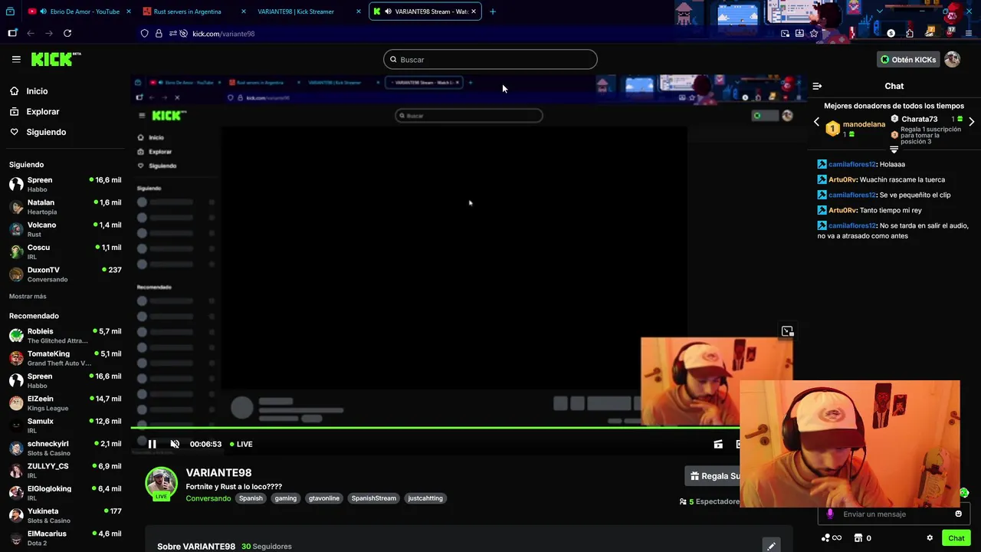
Task: Expand followed list with Mostrar más
Action: tap(28, 297)
